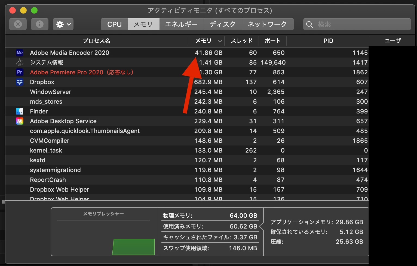Click the Dropbox row icon

click(20, 82)
